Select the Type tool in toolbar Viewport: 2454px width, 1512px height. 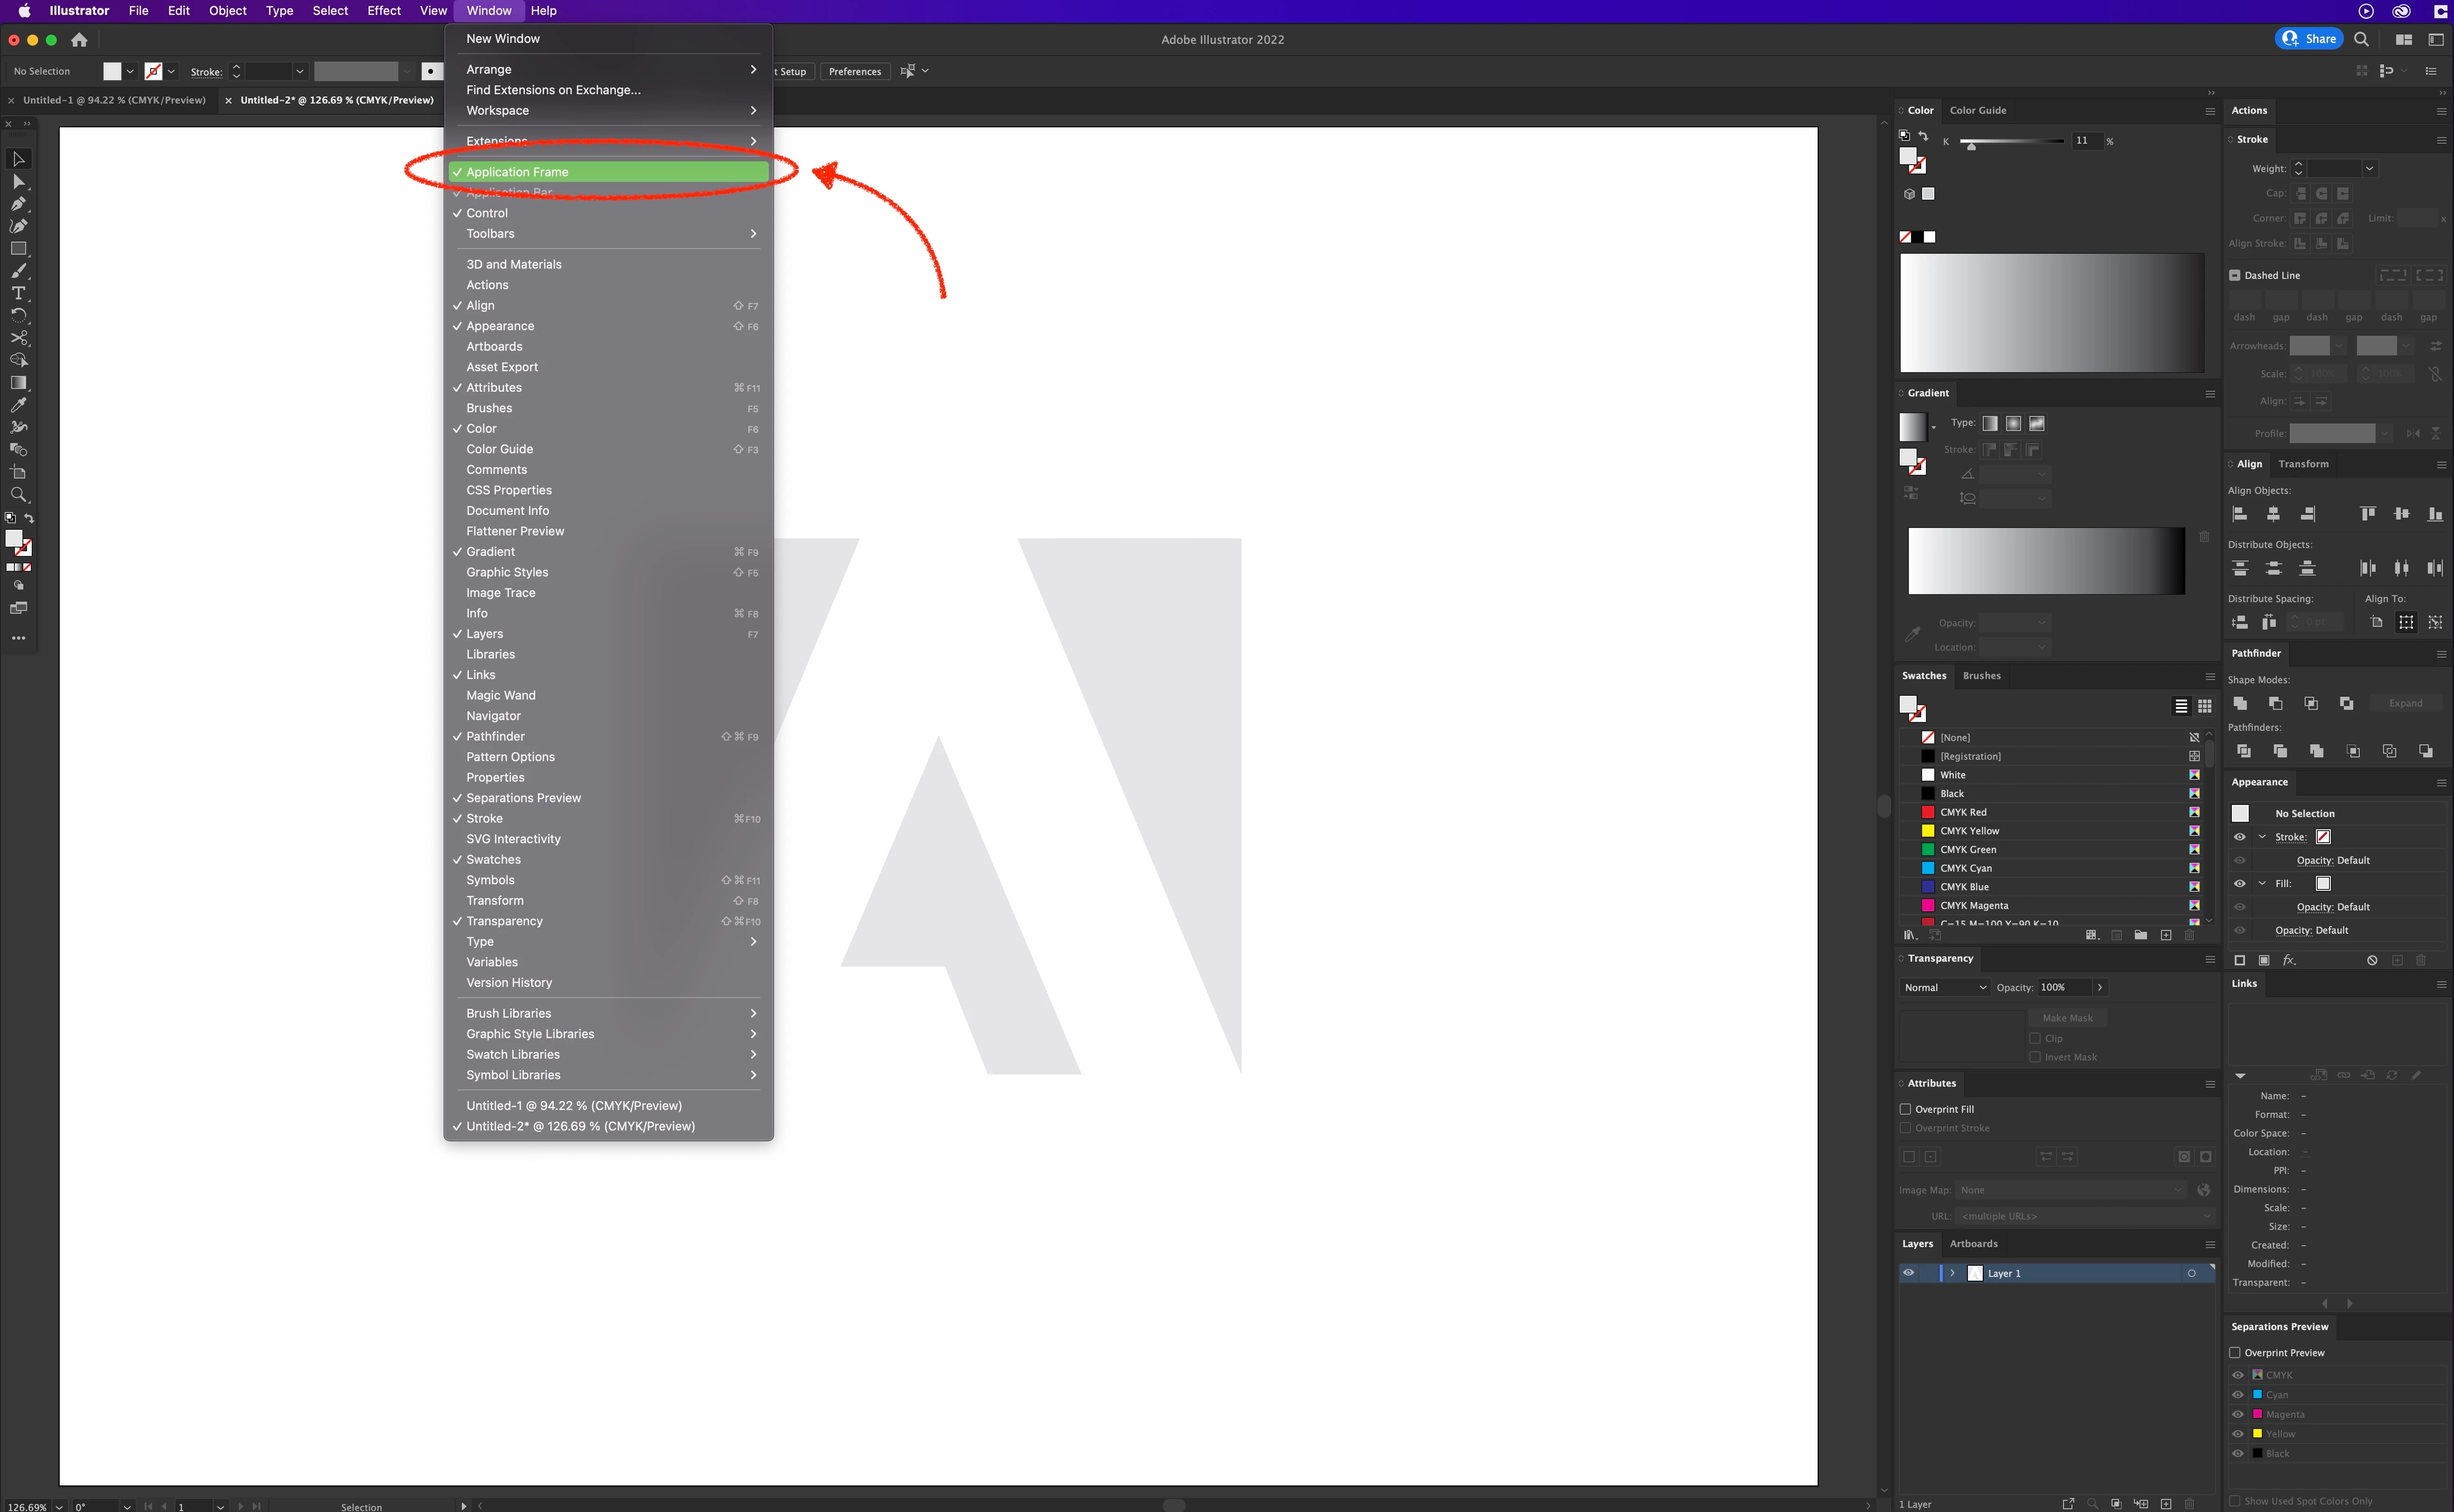tap(18, 293)
